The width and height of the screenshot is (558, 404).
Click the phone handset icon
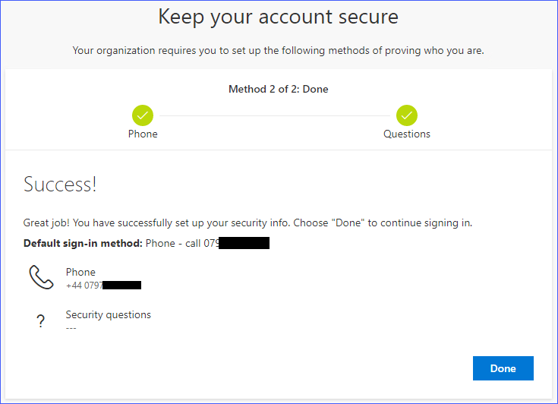pos(41,277)
